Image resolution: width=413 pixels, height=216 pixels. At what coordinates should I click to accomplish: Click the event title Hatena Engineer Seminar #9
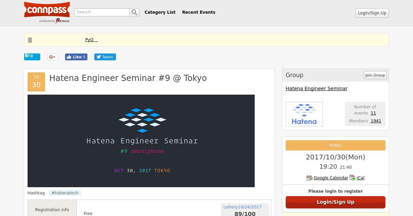[128, 78]
